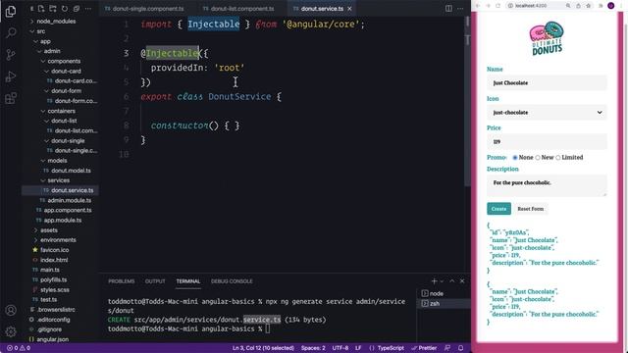The width and height of the screenshot is (628, 353).
Task: Open the OUTPUT panel tab
Action: click(155, 281)
